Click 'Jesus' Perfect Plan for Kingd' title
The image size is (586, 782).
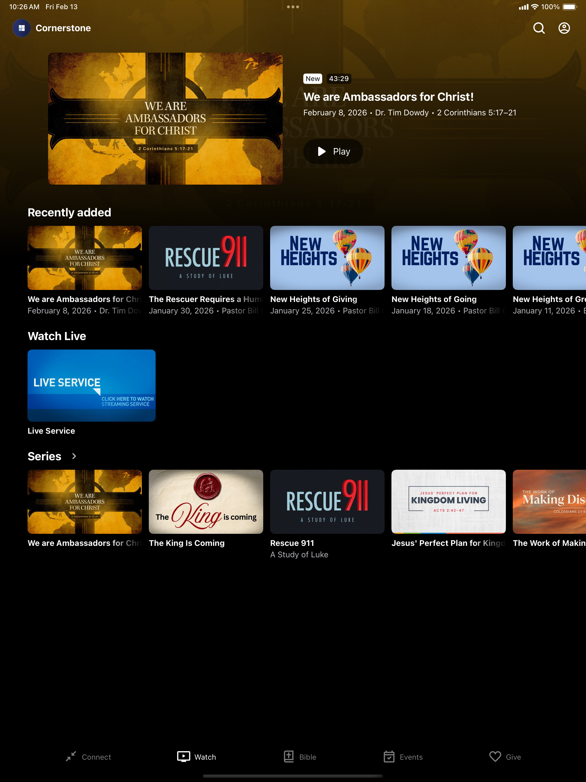(448, 543)
